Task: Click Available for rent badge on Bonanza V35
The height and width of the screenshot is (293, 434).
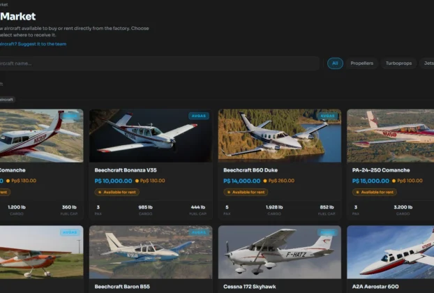Action: coord(117,192)
